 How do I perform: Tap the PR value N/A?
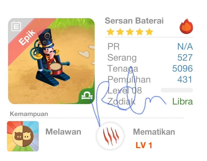pos(185,47)
